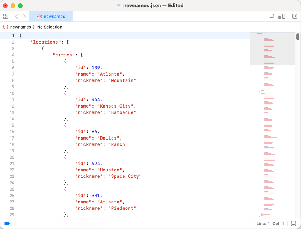Click the red JSON icon in the jump bar

tap(5, 27)
